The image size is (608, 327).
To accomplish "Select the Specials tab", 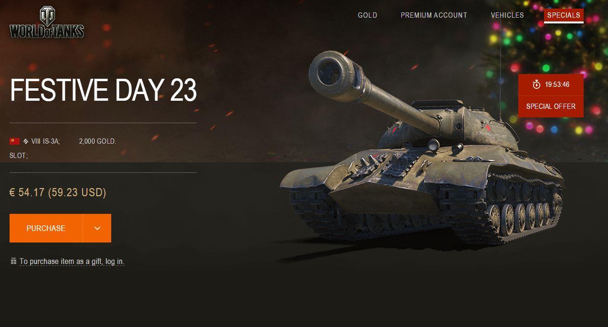I will point(564,15).
